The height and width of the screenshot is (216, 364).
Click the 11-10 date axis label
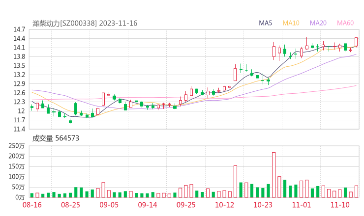tap(340, 205)
